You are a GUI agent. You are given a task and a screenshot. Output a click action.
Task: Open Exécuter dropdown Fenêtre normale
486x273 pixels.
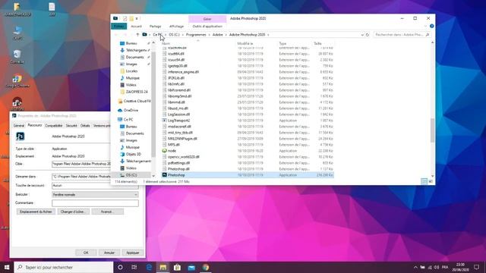click(x=95, y=195)
